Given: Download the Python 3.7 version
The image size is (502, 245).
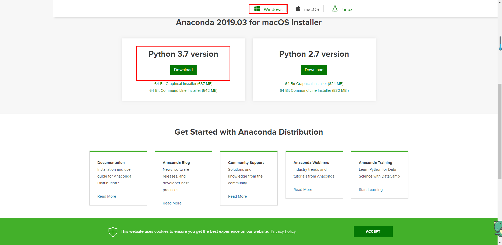Looking at the screenshot, I should [183, 70].
